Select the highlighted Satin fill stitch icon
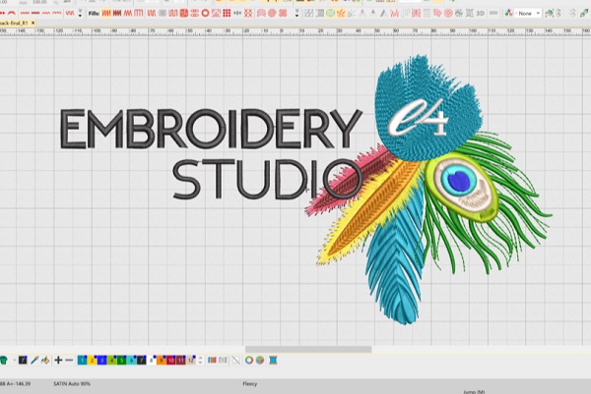The image size is (591, 394). tap(106, 14)
